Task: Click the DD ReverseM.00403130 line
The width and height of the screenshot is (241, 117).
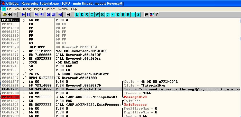Action: 76,47
